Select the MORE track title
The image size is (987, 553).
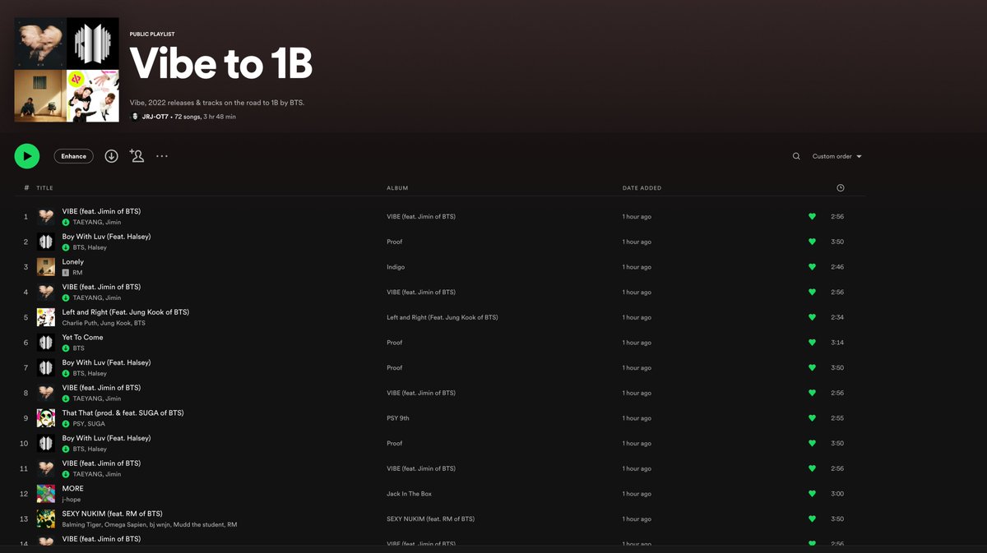73,489
